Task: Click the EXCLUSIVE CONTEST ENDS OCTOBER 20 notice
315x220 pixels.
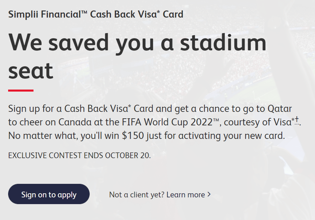Action: [80, 156]
